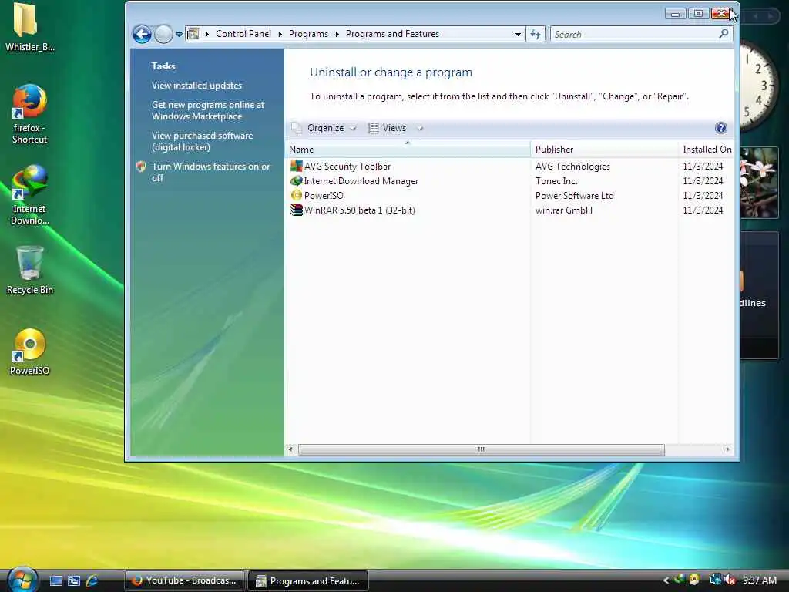Image resolution: width=789 pixels, height=592 pixels.
Task: Click Show Desktop quick launch icon
Action: [x=55, y=581]
